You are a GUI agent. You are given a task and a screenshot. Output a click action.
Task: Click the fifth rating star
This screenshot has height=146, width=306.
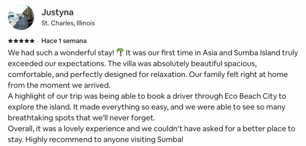31,41
